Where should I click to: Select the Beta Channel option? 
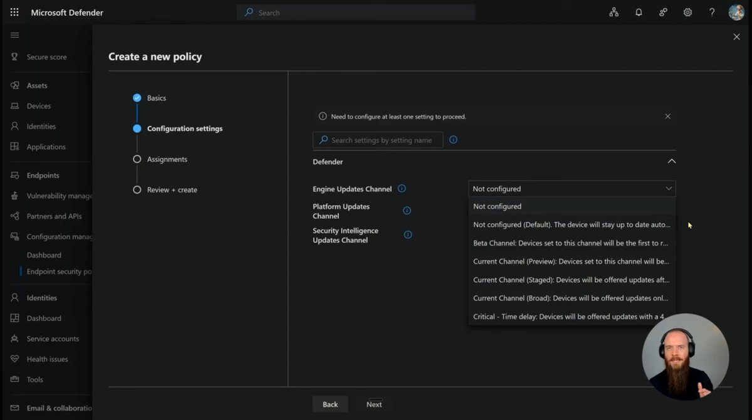[572, 243]
